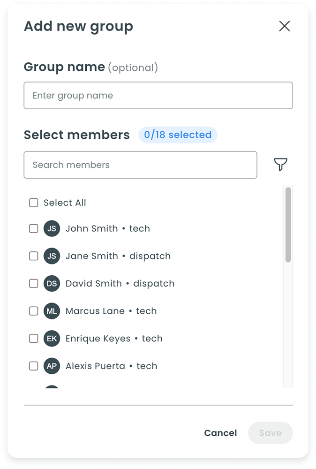Image resolution: width=316 pixels, height=469 pixels.
Task: Click John Smith's JS avatar
Action: [52, 228]
